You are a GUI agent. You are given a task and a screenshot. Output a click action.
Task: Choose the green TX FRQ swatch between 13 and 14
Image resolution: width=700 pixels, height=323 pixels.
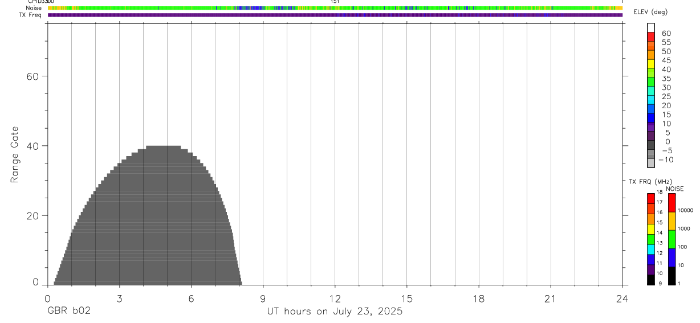coord(651,240)
